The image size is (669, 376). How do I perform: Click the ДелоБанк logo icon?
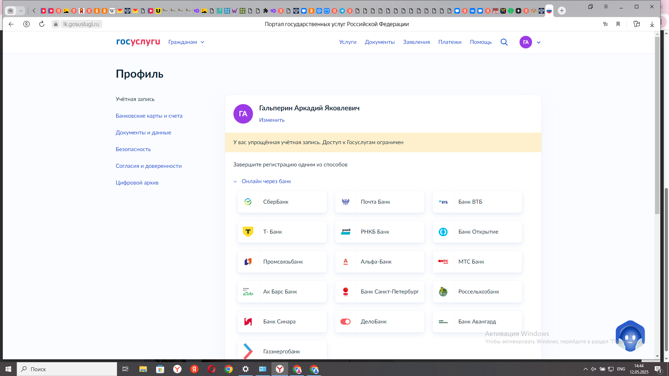pos(346,322)
